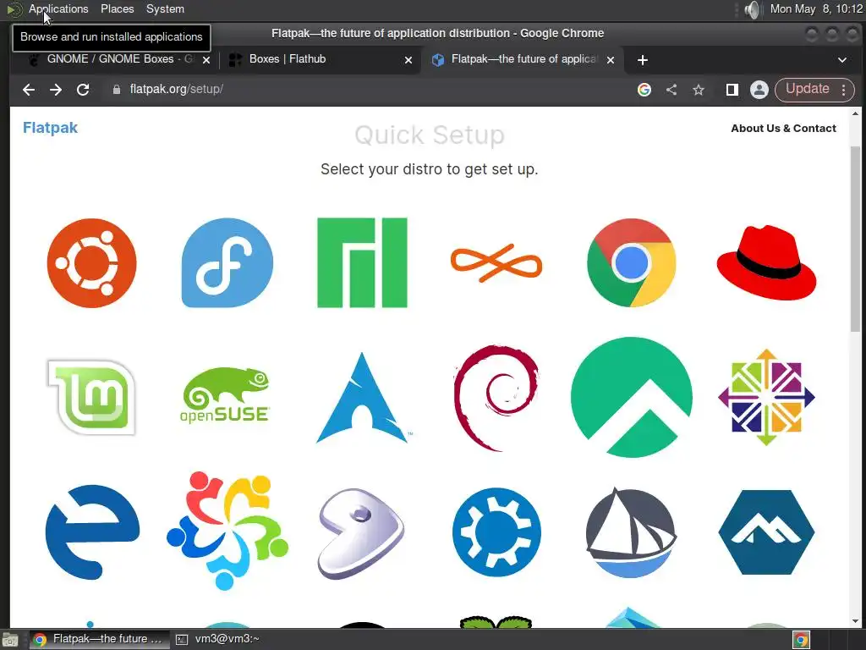
Task: Share this page via share icon
Action: [x=671, y=90]
